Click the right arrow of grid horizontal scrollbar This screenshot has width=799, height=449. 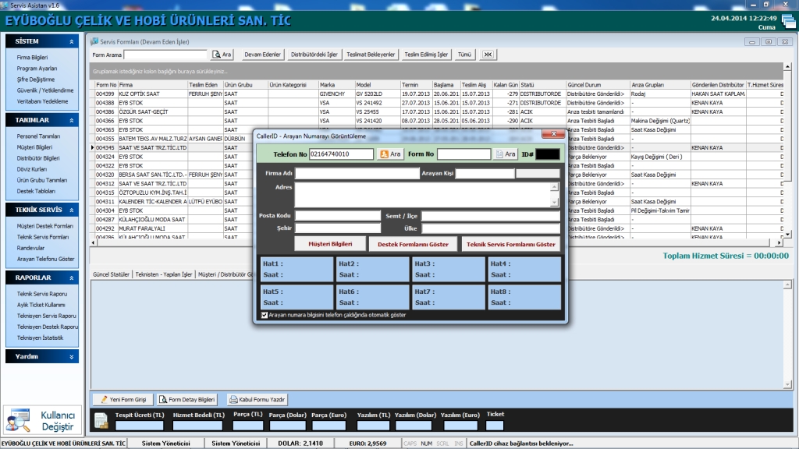point(779,243)
